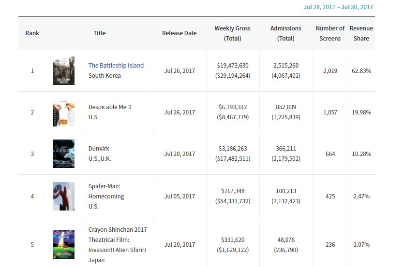404x267 pixels.
Task: Click the Release Date column header
Action: coord(179,33)
